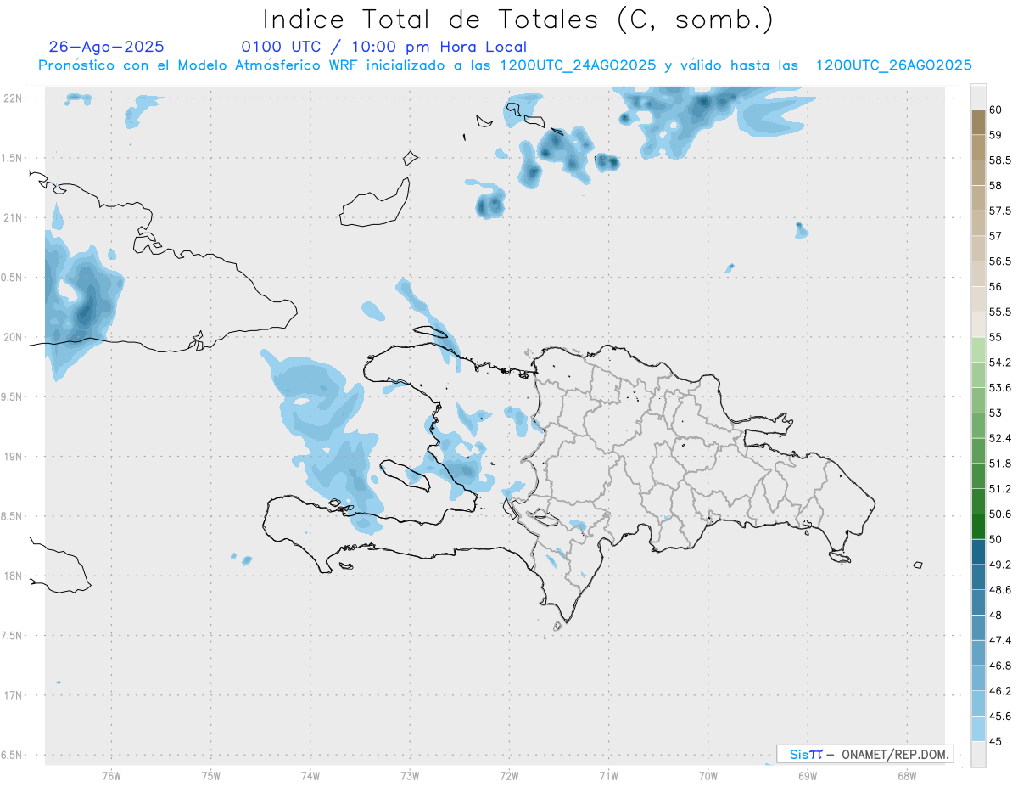Viewport: 1018px width, 787px height.
Task: Click the '68W' longitude label
Action: click(907, 775)
